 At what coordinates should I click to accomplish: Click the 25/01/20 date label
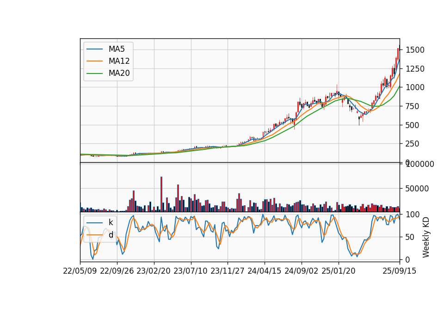tap(339, 271)
